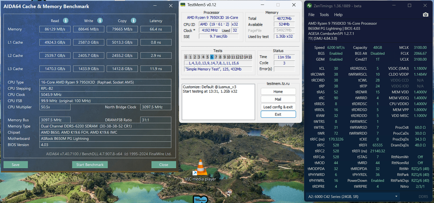Click L1 Cache read value 4924.3 GB/s

[55, 42]
